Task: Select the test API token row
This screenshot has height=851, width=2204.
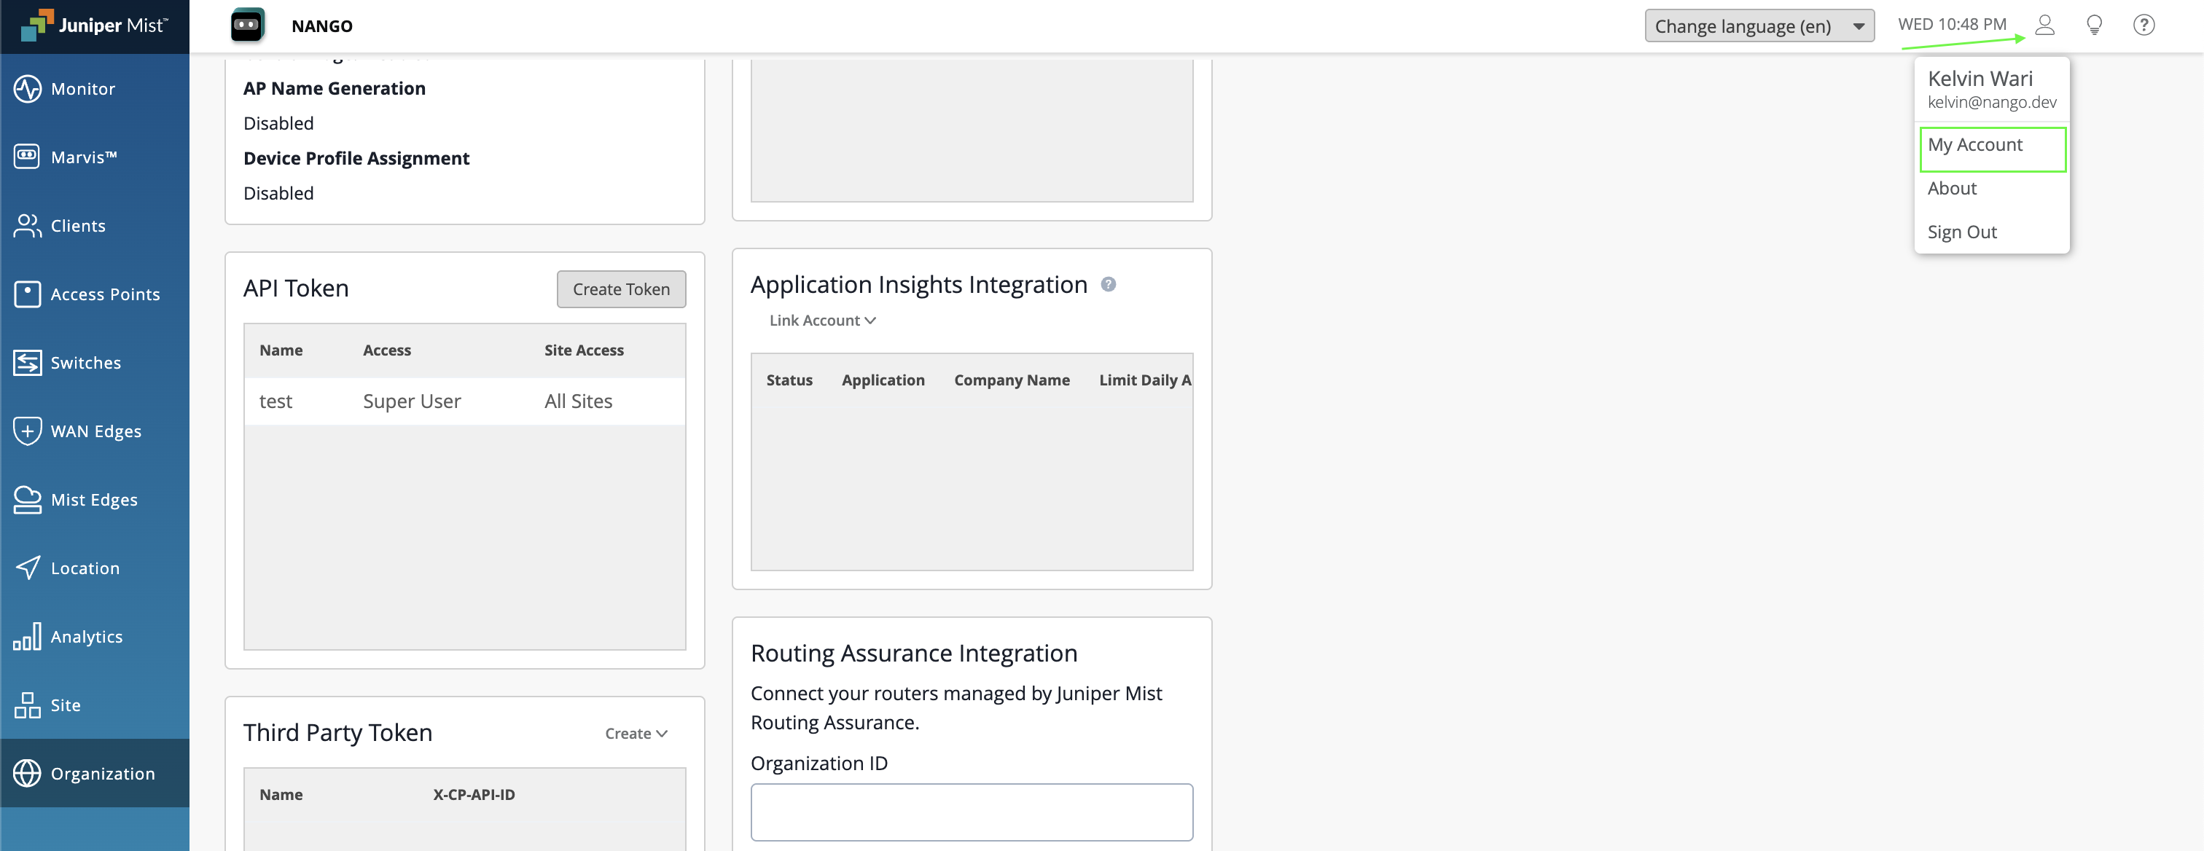Action: click(x=464, y=401)
